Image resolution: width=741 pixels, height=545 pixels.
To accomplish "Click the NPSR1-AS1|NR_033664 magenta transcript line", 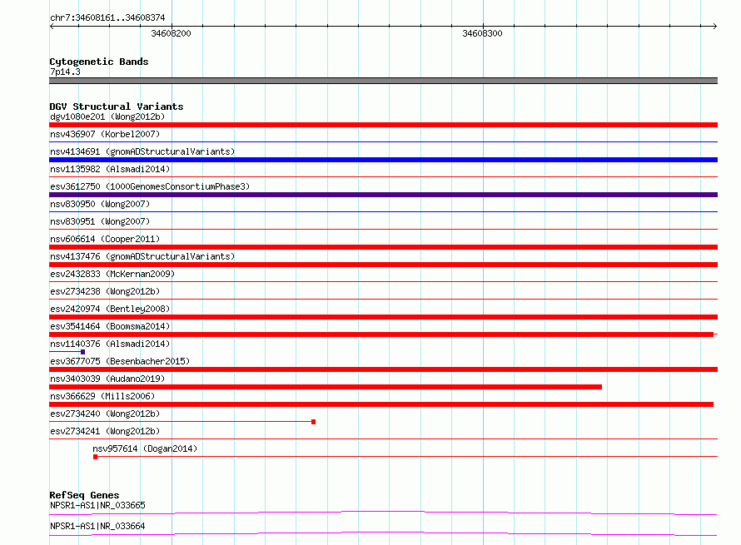I will 383,533.
